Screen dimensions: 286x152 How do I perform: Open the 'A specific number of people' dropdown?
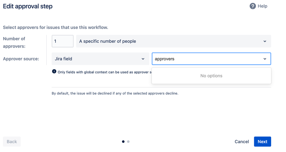click(x=173, y=41)
